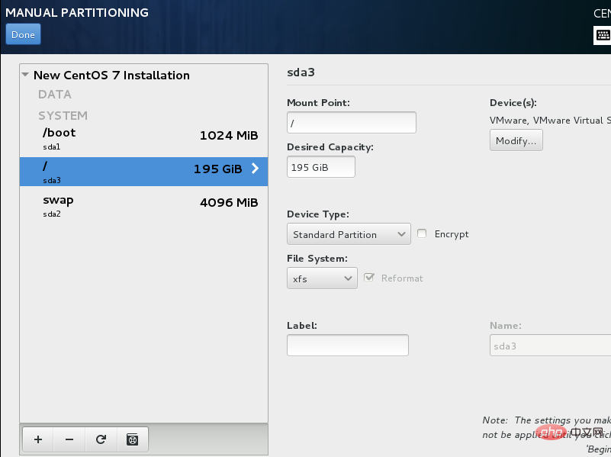Click the Desired Capacity field
The height and width of the screenshot is (457, 611).
(x=321, y=167)
